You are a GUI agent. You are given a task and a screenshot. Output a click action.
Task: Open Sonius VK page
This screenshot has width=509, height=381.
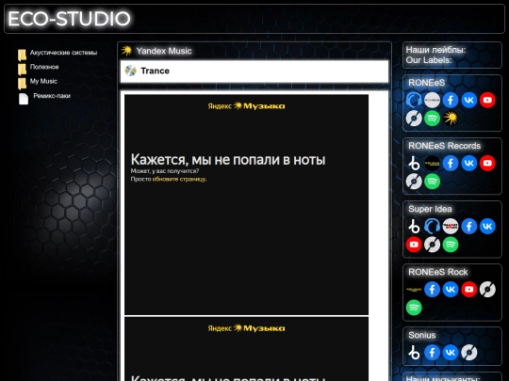coord(451,353)
